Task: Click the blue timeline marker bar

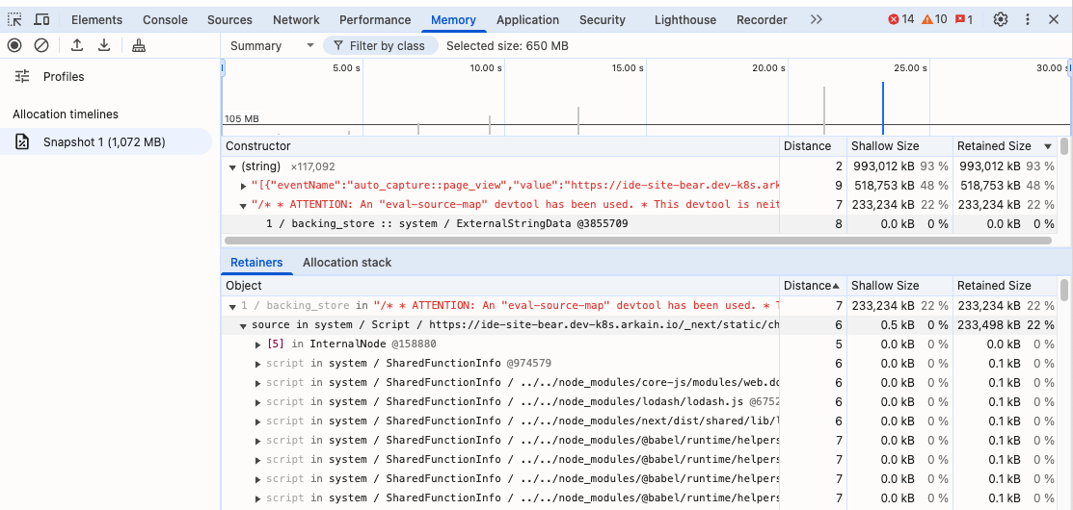Action: click(883, 109)
